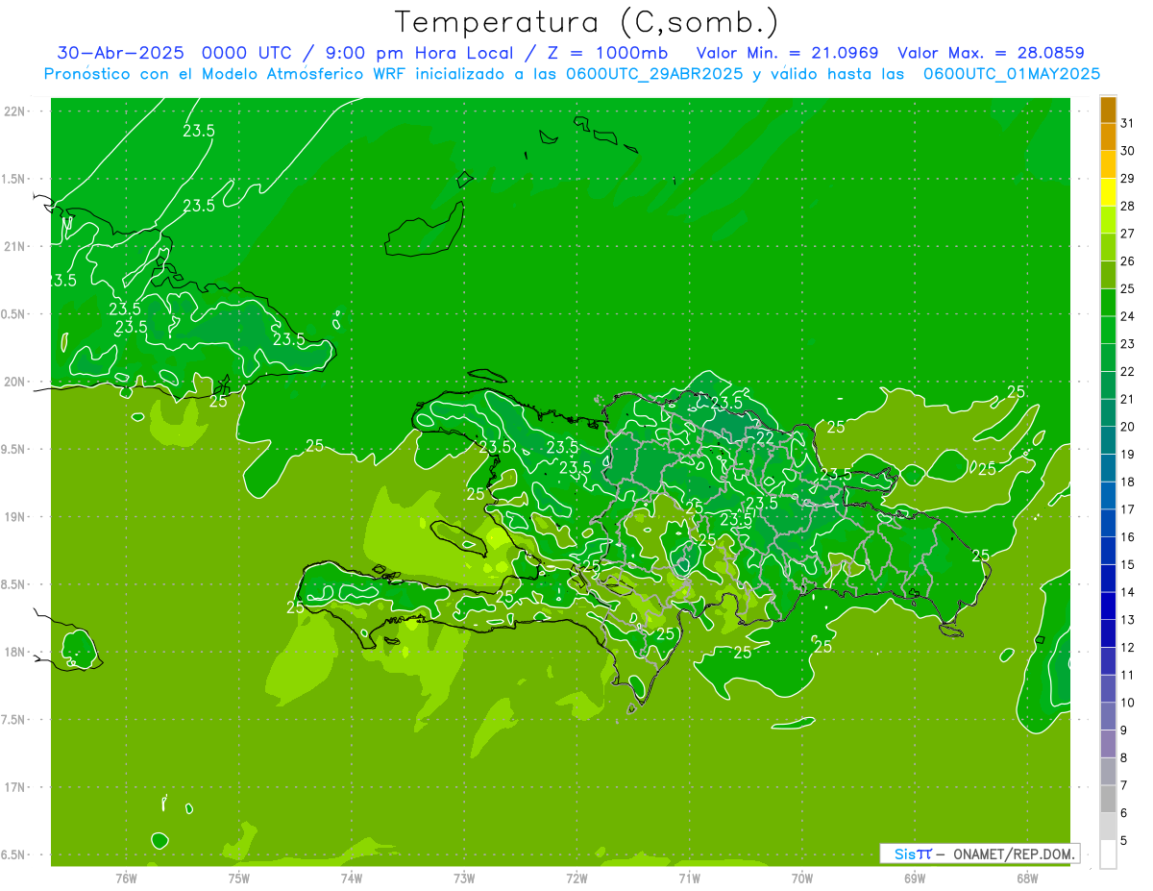Click the "69W" longitude axis label

tap(915, 879)
